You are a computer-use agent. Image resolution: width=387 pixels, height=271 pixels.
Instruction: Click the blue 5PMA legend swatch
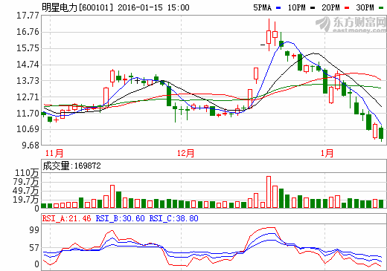pos(278,8)
